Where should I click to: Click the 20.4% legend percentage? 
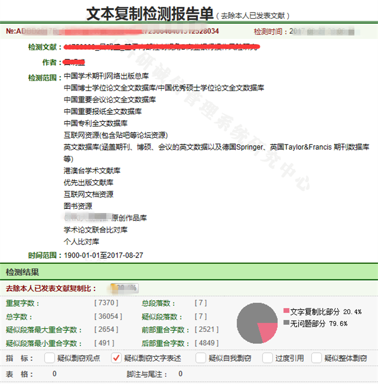(353, 312)
